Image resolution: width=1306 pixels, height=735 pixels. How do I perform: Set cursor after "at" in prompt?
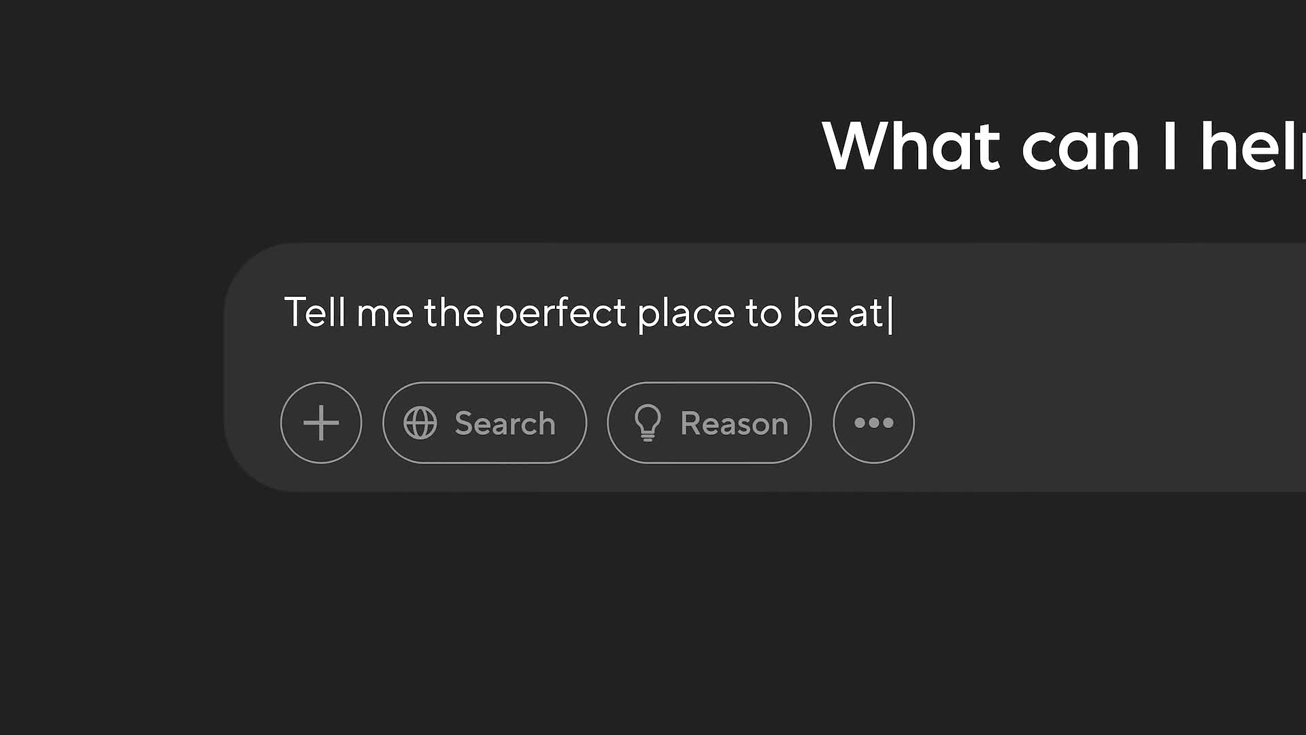885,313
